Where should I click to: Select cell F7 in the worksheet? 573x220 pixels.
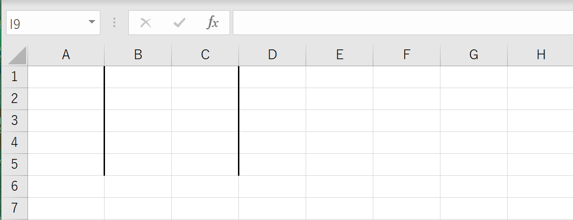tap(407, 208)
